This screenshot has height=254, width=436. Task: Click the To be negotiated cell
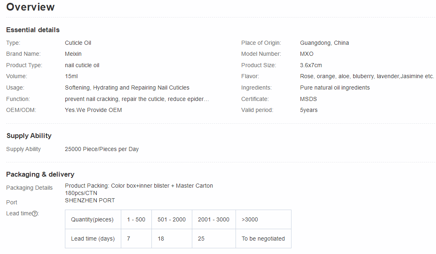(263, 239)
